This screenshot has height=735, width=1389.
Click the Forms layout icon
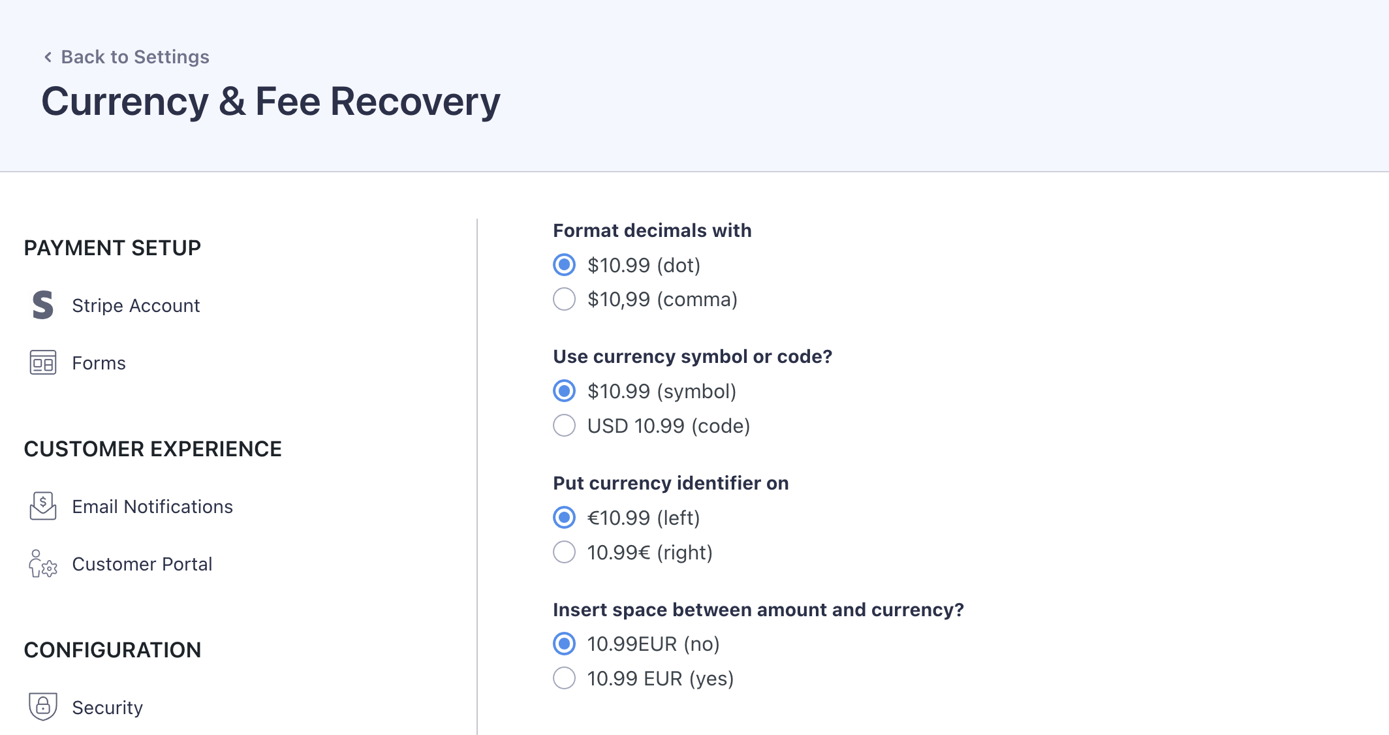click(43, 363)
